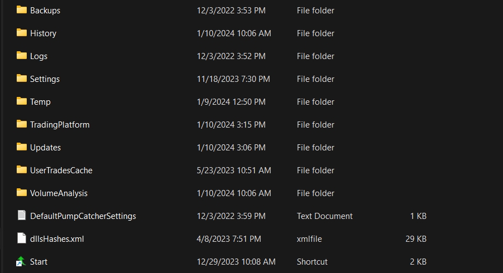This screenshot has height=273, width=503.
Task: Click the Updates folder icon
Action: 22,147
